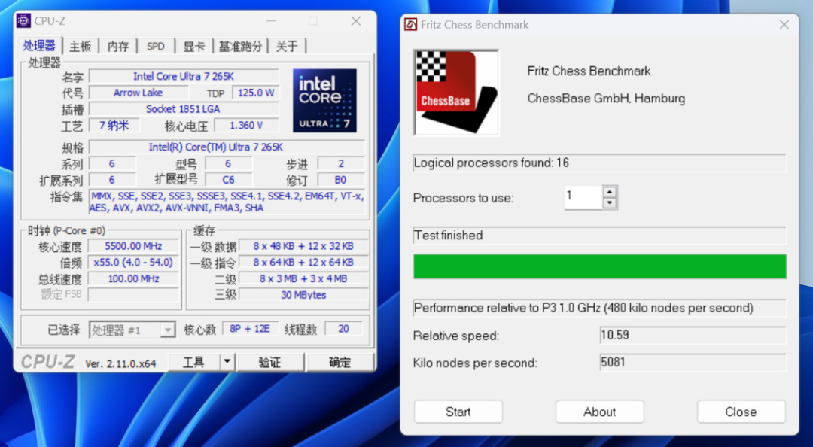The width and height of the screenshot is (813, 447).
Task: Click the 总线速度 value 100.00 MHz
Action: (134, 278)
